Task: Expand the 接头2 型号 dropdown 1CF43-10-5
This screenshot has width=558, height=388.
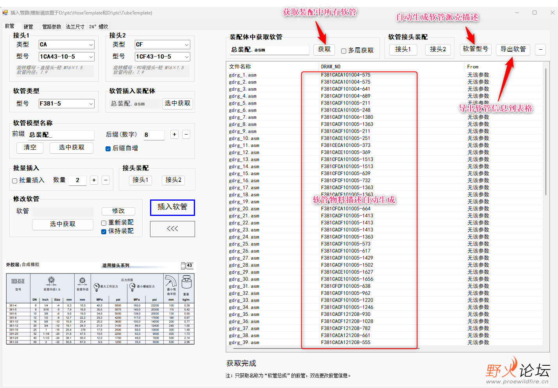Action: (x=163, y=57)
